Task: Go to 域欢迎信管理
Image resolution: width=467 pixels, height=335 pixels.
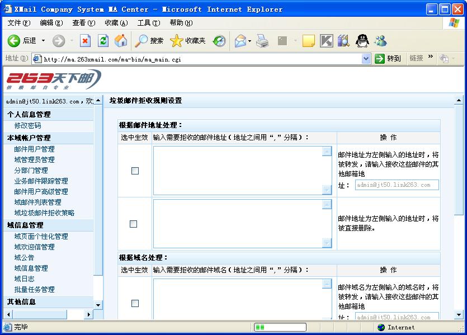Action: pyautogui.click(x=34, y=247)
